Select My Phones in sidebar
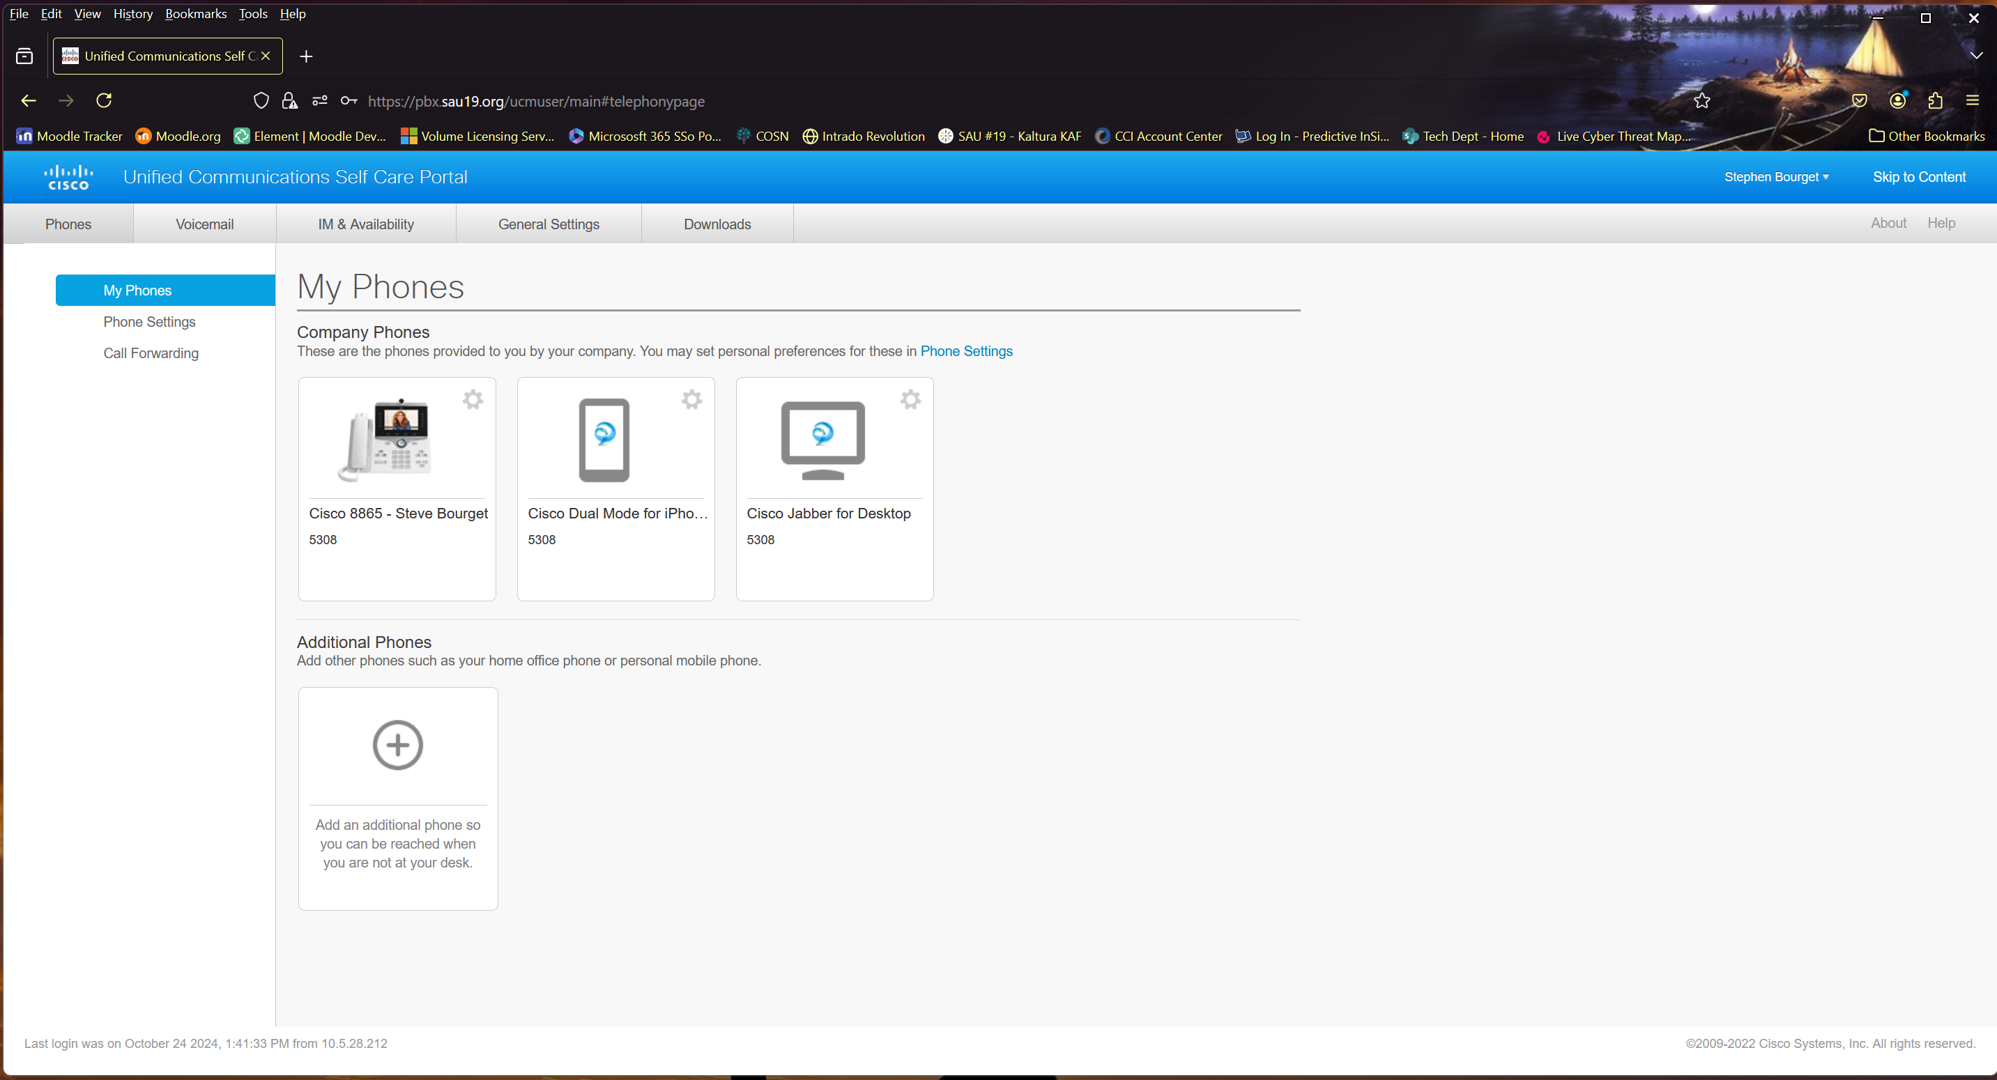Viewport: 1997px width, 1080px height. [165, 291]
